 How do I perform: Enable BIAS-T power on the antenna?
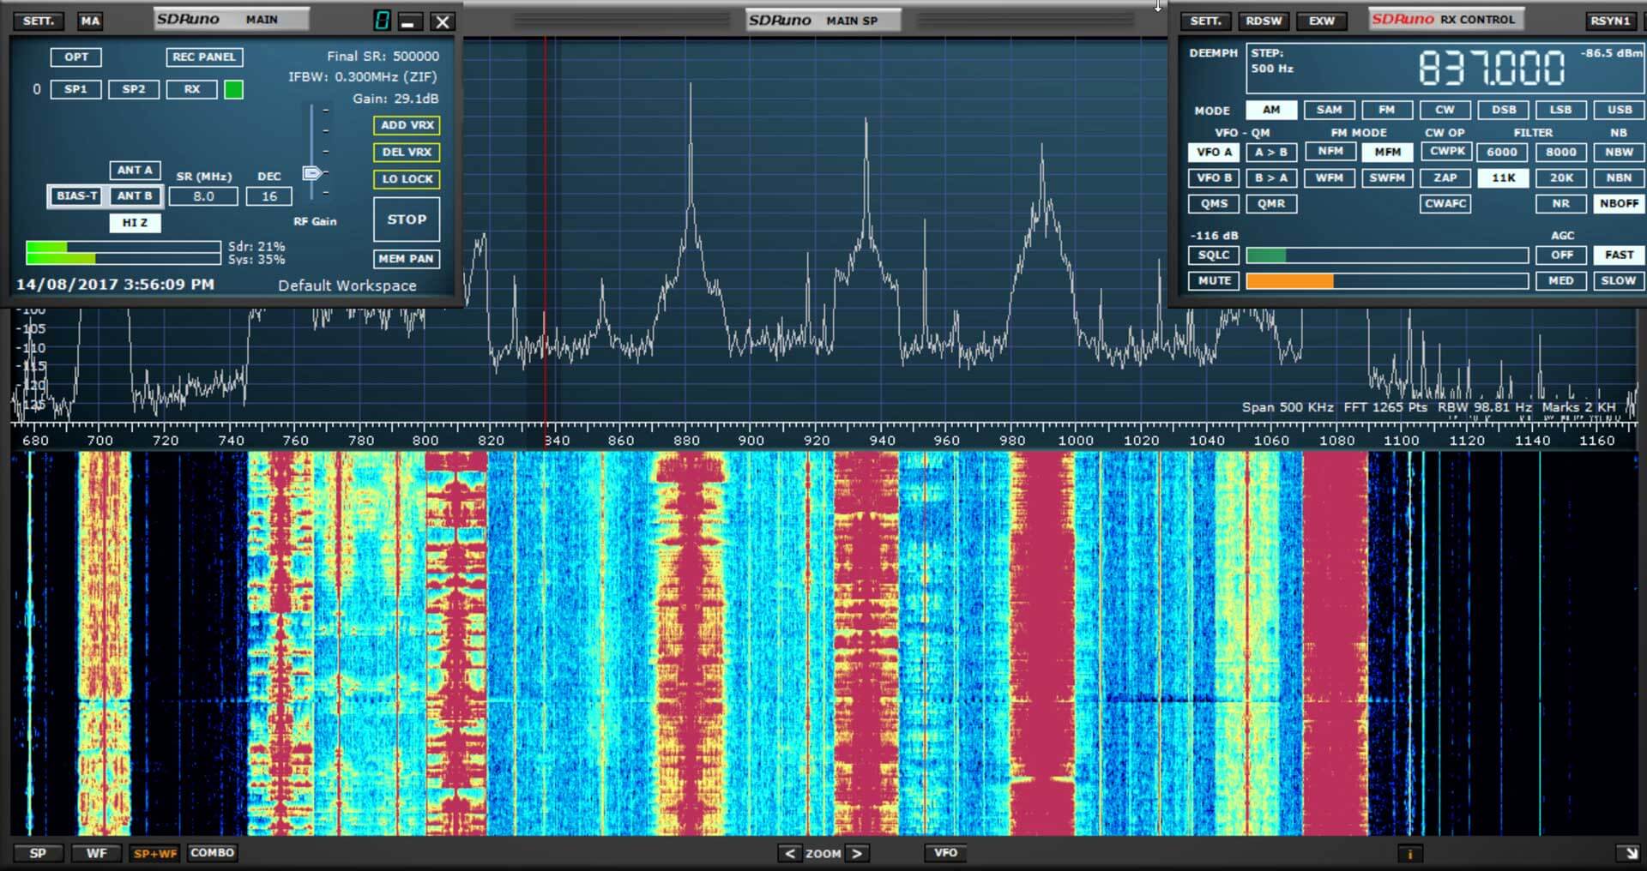(75, 196)
